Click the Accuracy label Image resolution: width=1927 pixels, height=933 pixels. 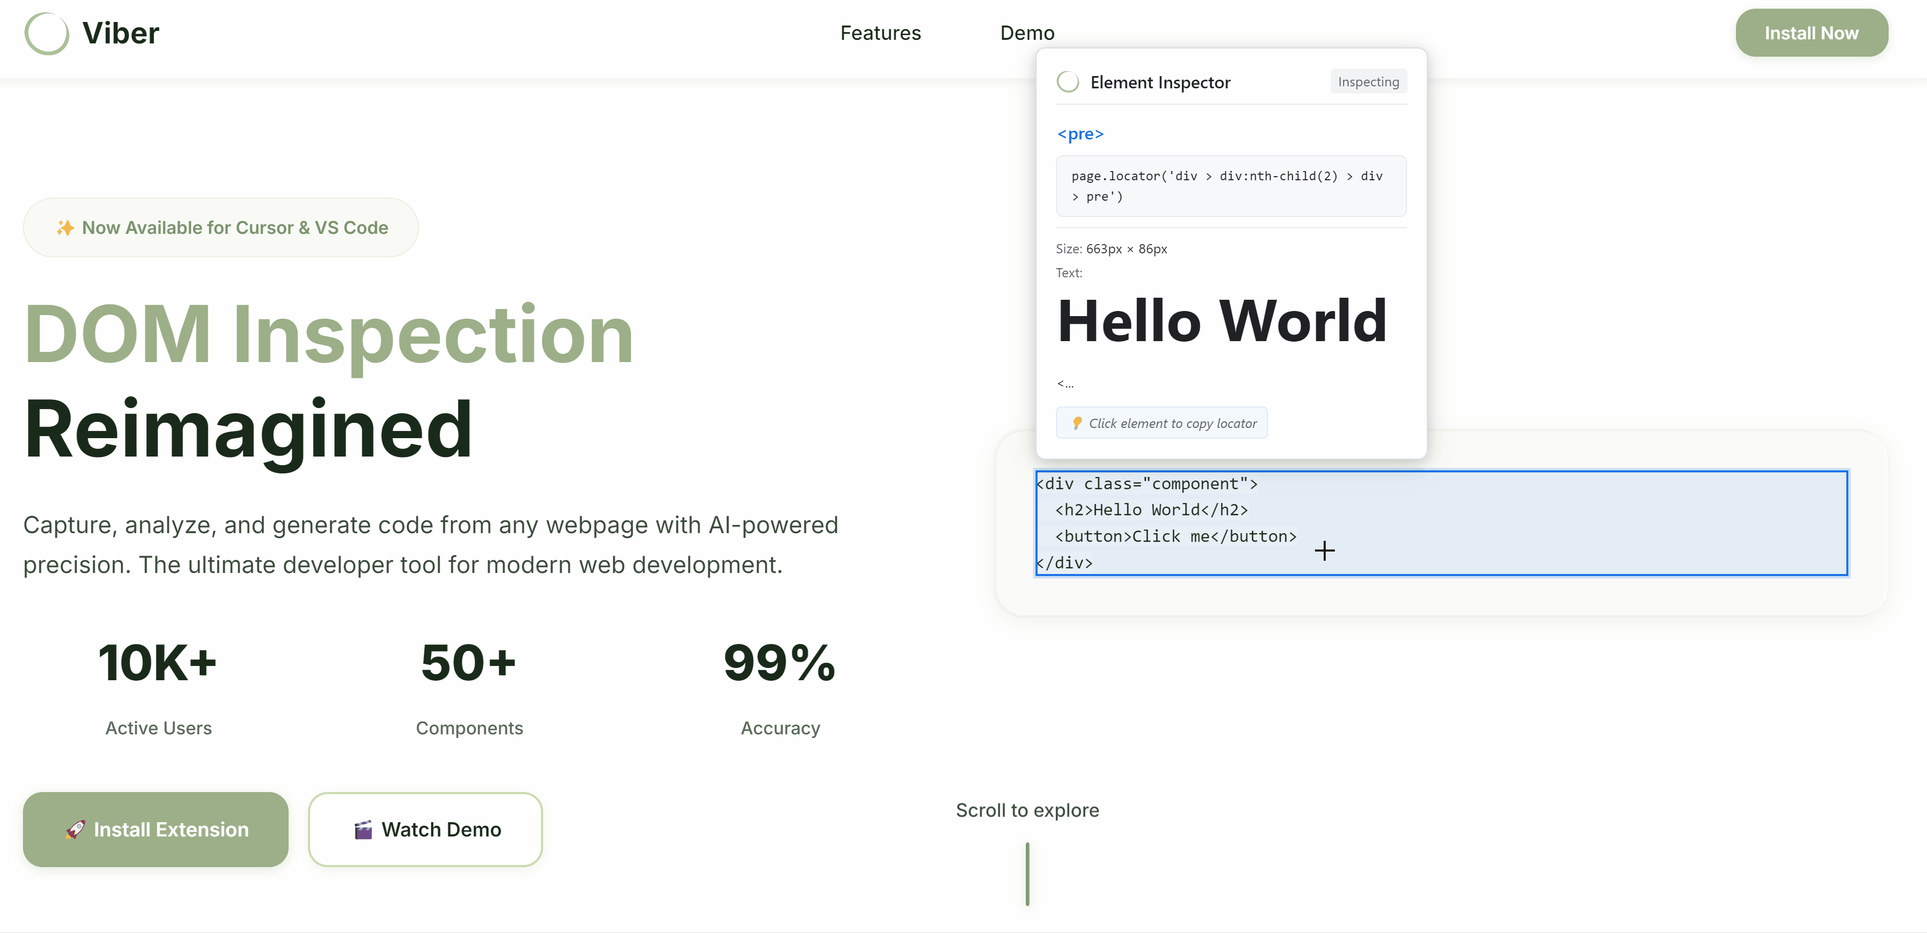[780, 728]
